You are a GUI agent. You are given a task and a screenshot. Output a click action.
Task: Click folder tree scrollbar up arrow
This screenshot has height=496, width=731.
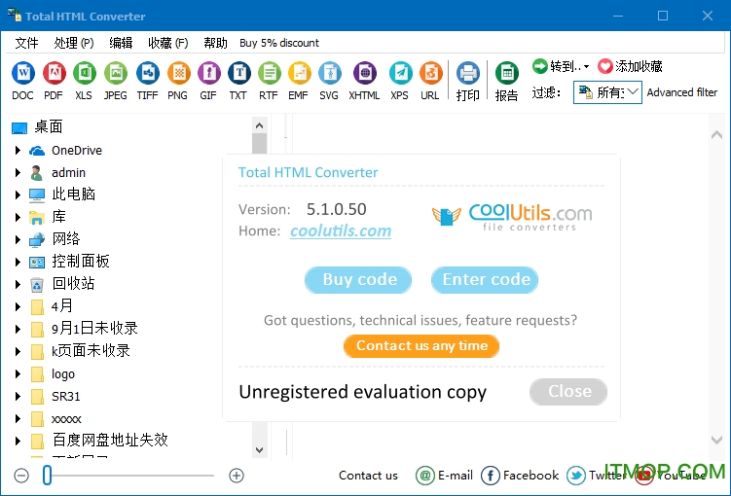[x=260, y=125]
